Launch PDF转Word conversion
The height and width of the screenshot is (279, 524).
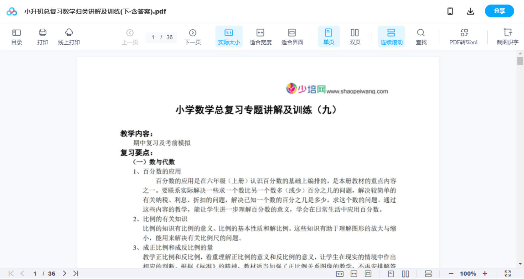pyautogui.click(x=463, y=36)
